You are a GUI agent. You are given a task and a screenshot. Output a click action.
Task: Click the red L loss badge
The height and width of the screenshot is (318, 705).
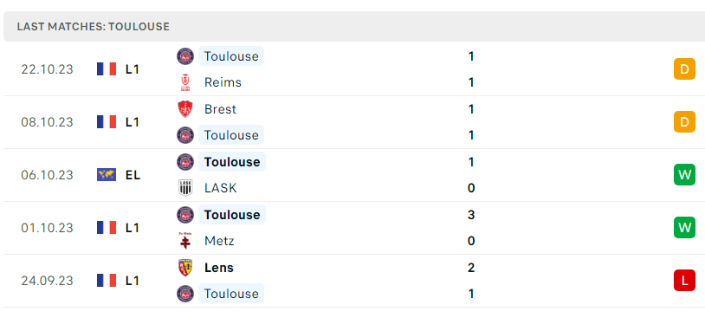click(x=684, y=281)
